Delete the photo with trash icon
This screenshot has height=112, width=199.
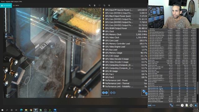tap(95, 6)
